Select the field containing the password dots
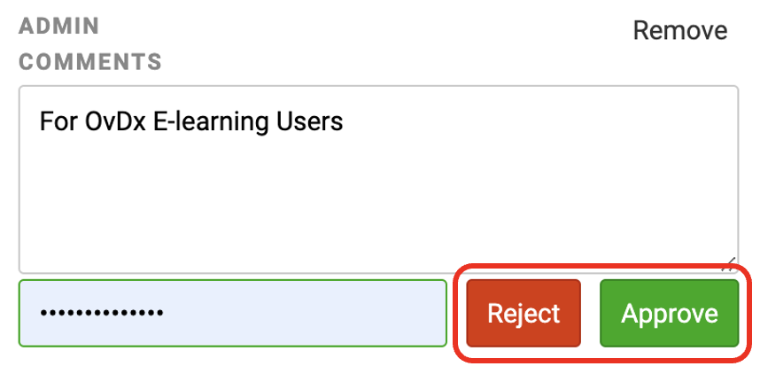Screen dimensions: 760x374 [x=233, y=313]
